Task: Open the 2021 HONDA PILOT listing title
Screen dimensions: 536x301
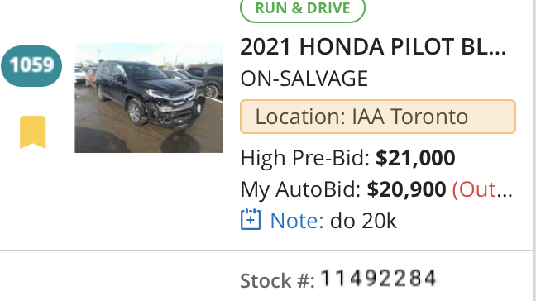Action: point(373,47)
